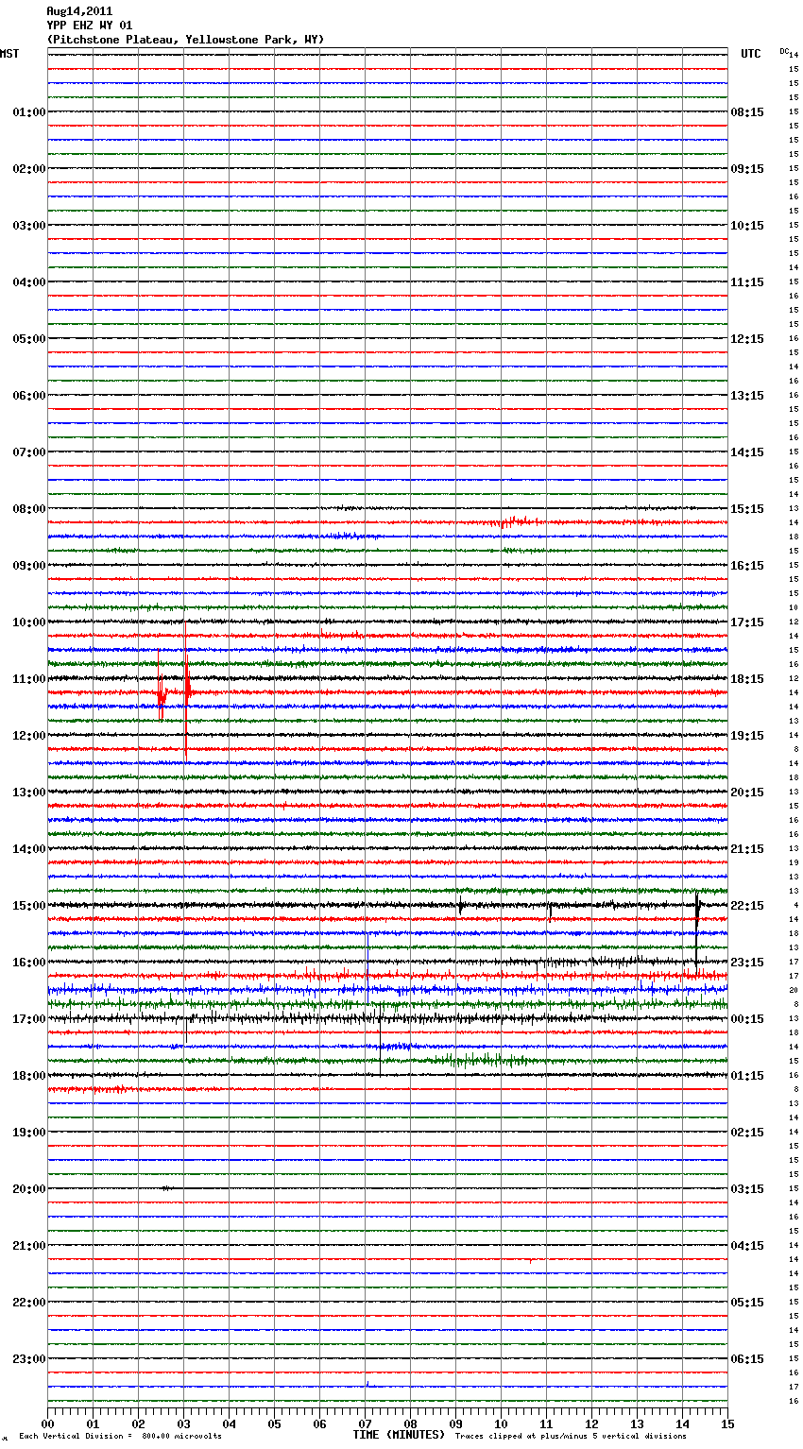803x1449 pixels.
Task: Click the 05:15 UTC time label
Action: (x=747, y=1303)
